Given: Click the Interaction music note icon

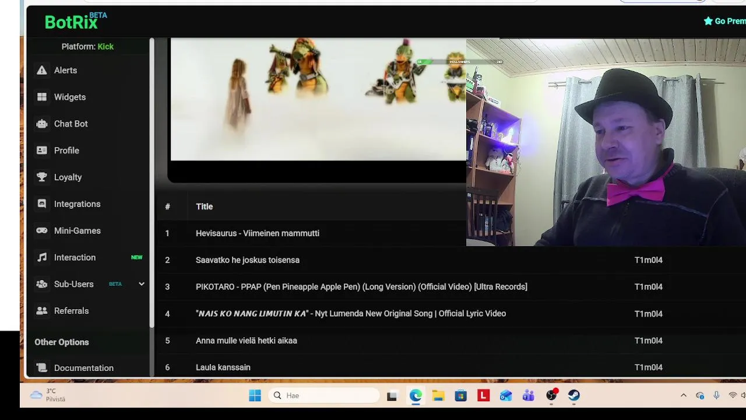Looking at the screenshot, I should [x=41, y=257].
